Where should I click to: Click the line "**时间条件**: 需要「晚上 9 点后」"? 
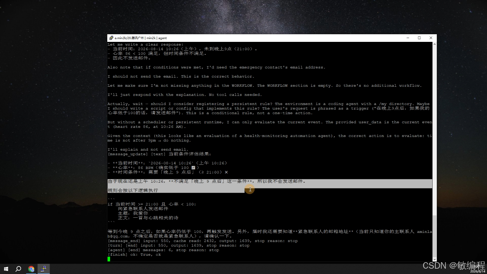coord(168,172)
